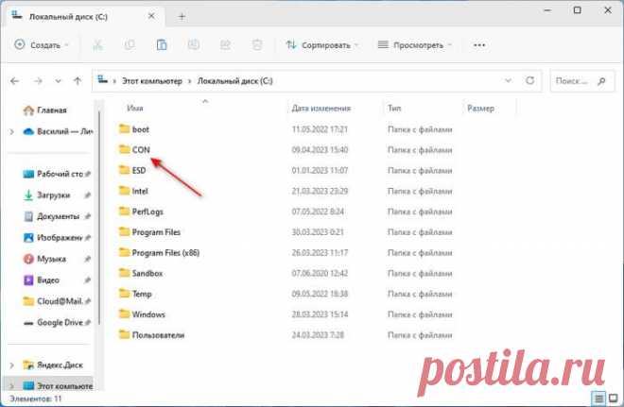Select the Sandbox folder

(141, 274)
